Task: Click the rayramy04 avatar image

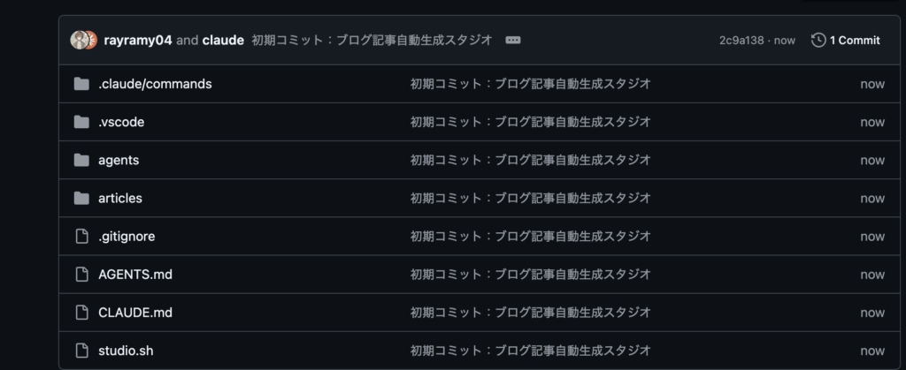Action: point(80,40)
